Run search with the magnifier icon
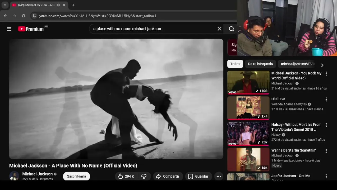Image resolution: width=337 pixels, height=190 pixels. coord(232,29)
